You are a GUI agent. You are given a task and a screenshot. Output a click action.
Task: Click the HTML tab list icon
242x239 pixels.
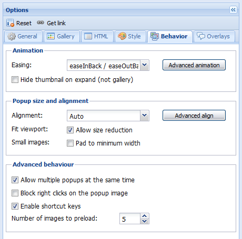point(88,36)
